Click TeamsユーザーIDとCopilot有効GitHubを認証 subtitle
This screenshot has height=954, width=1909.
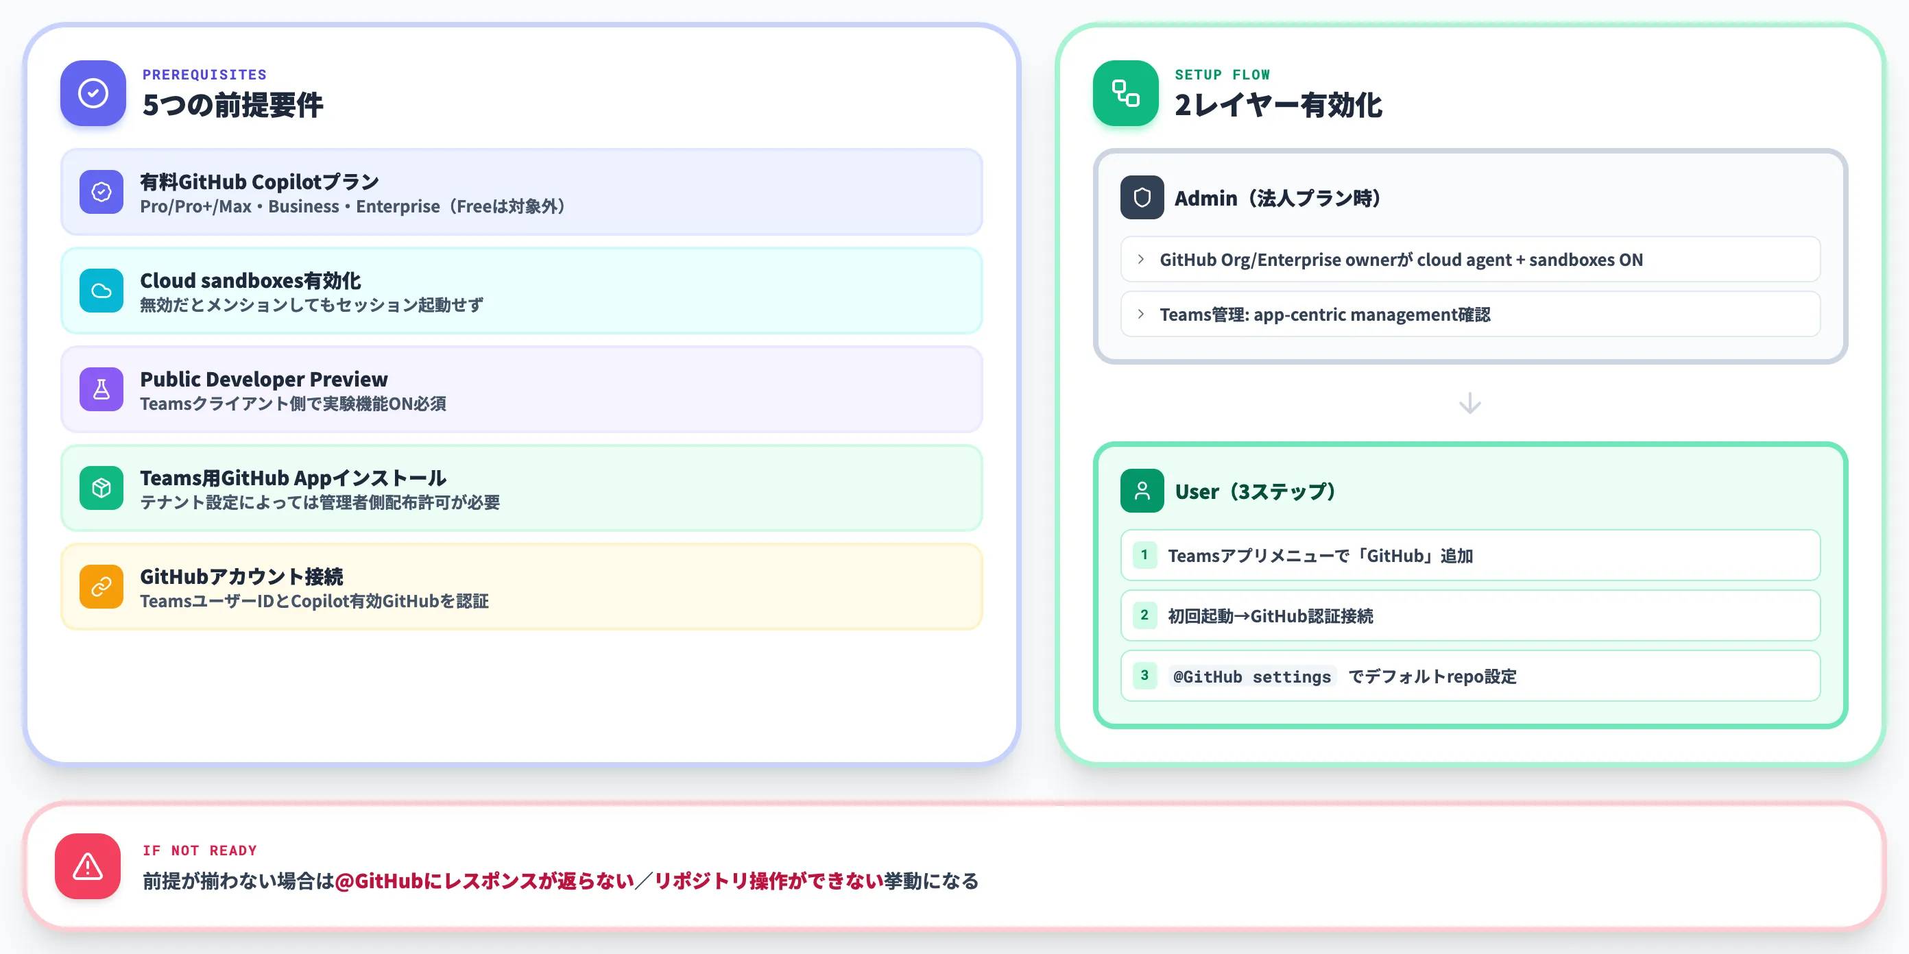point(314,600)
